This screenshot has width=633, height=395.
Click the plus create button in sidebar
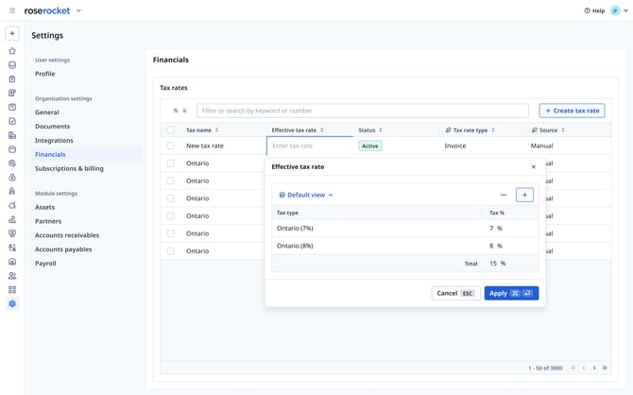[12, 33]
